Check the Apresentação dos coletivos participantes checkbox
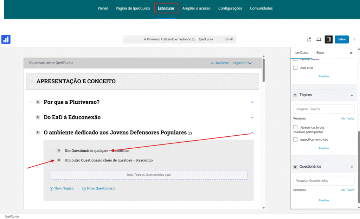Screen dimensions: 360x219 click(x=295, y=128)
